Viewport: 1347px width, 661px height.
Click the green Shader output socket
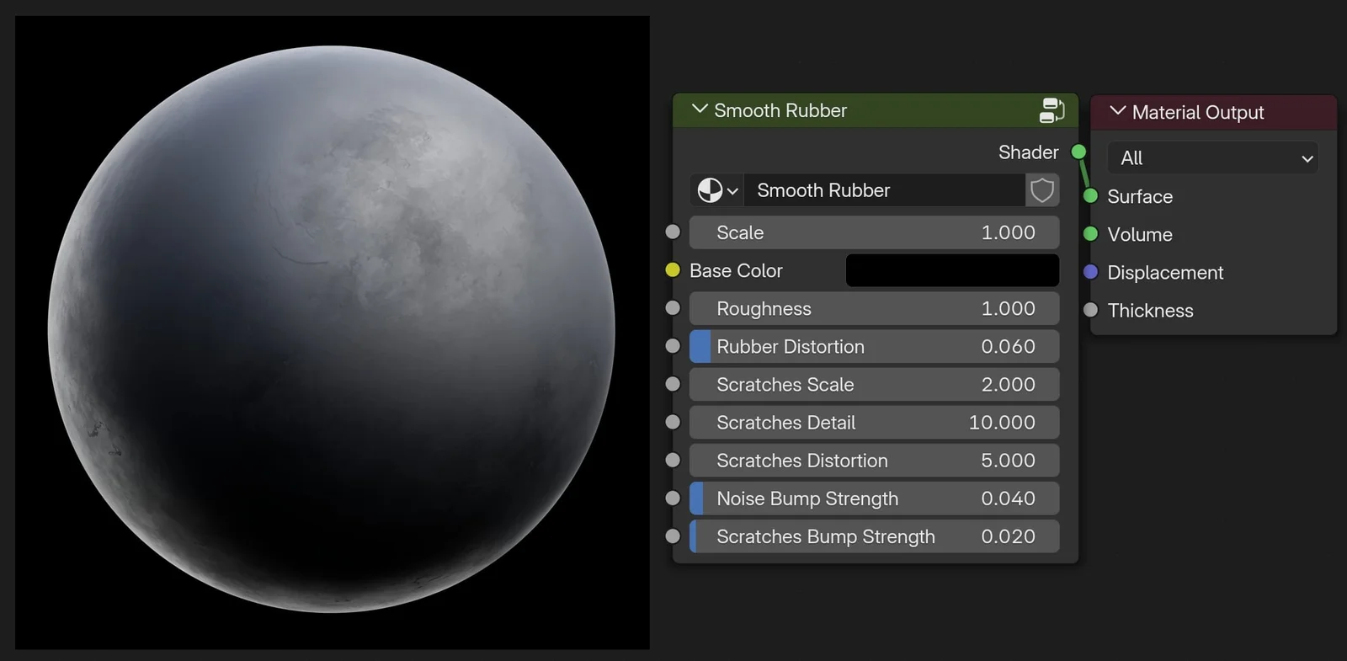(1078, 152)
